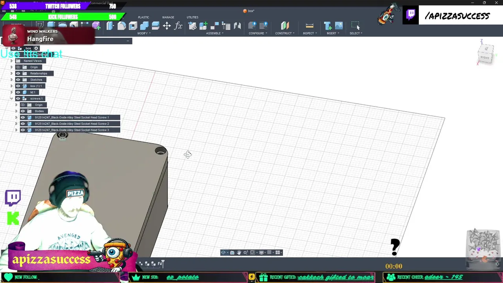This screenshot has height=283, width=503.
Task: Open the Select dropdown menu
Action: (x=356, y=33)
